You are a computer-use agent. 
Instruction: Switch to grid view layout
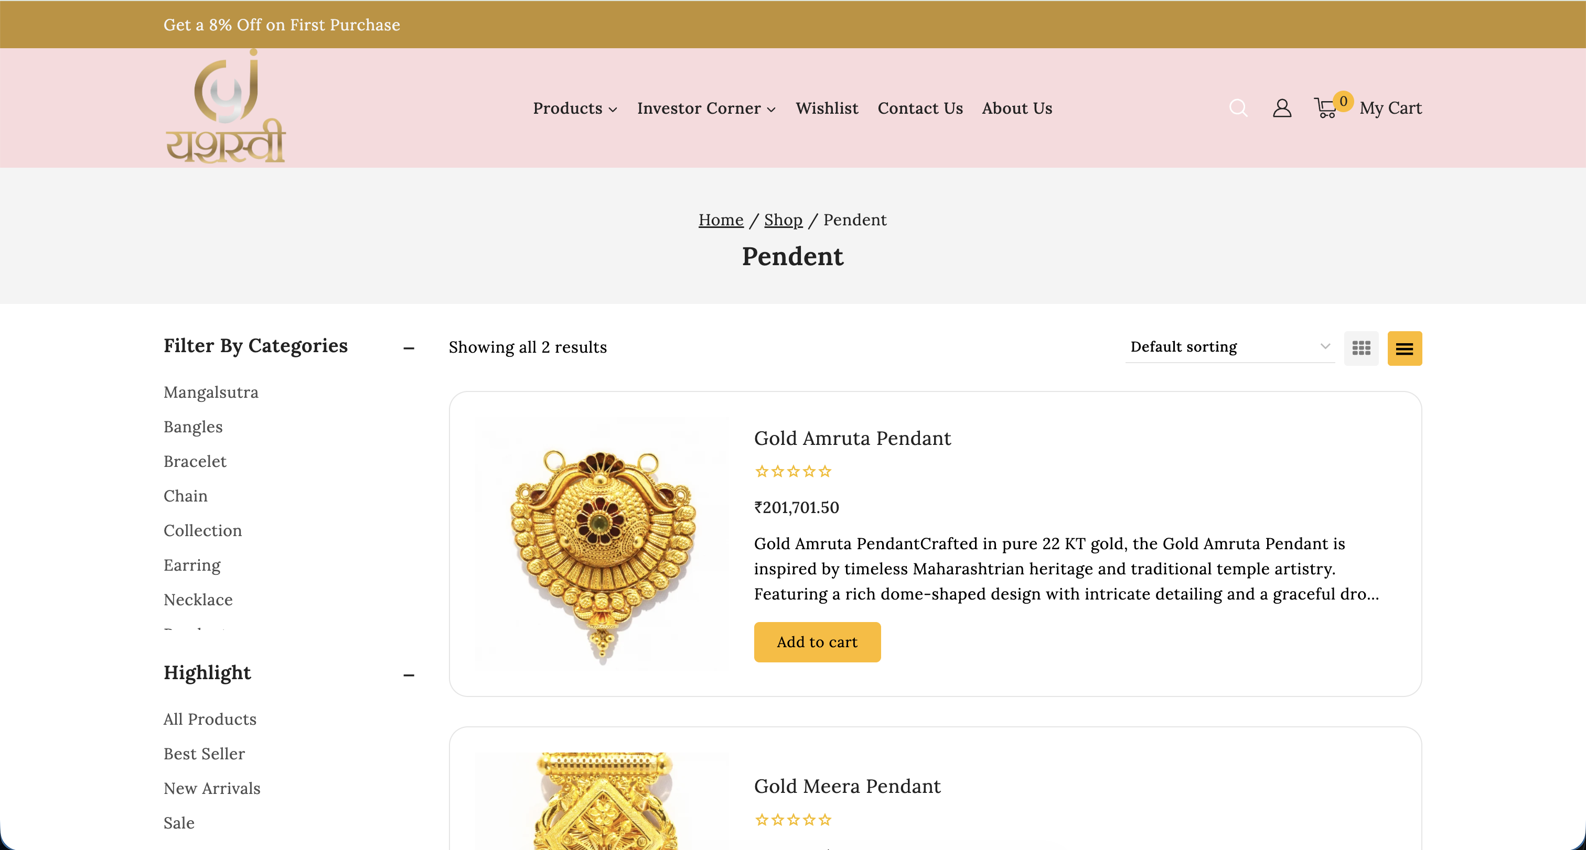point(1360,348)
